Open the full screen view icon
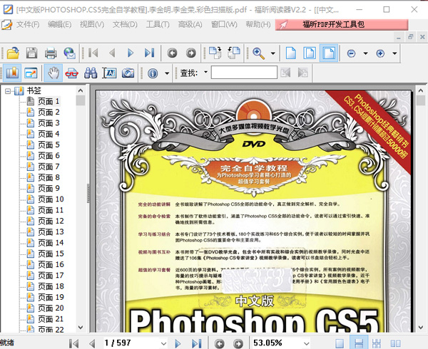 coord(31,73)
